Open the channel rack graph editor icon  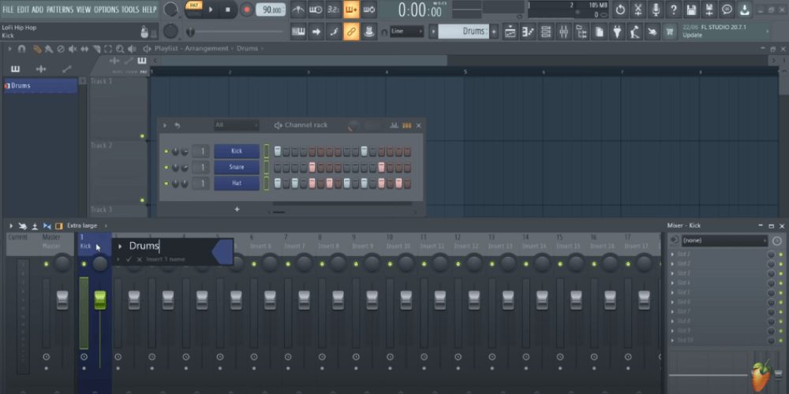[394, 125]
